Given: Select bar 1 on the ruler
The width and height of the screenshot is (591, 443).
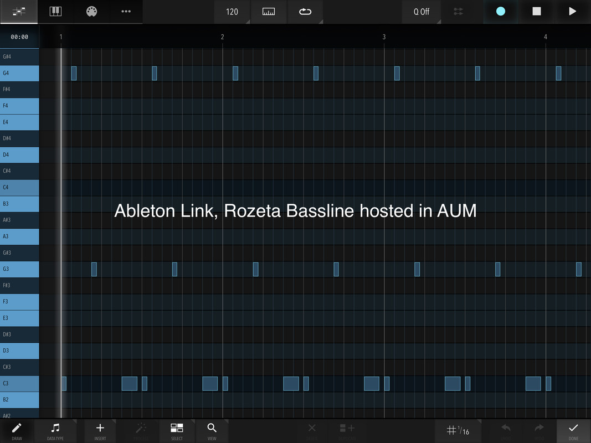Looking at the screenshot, I should click(61, 37).
